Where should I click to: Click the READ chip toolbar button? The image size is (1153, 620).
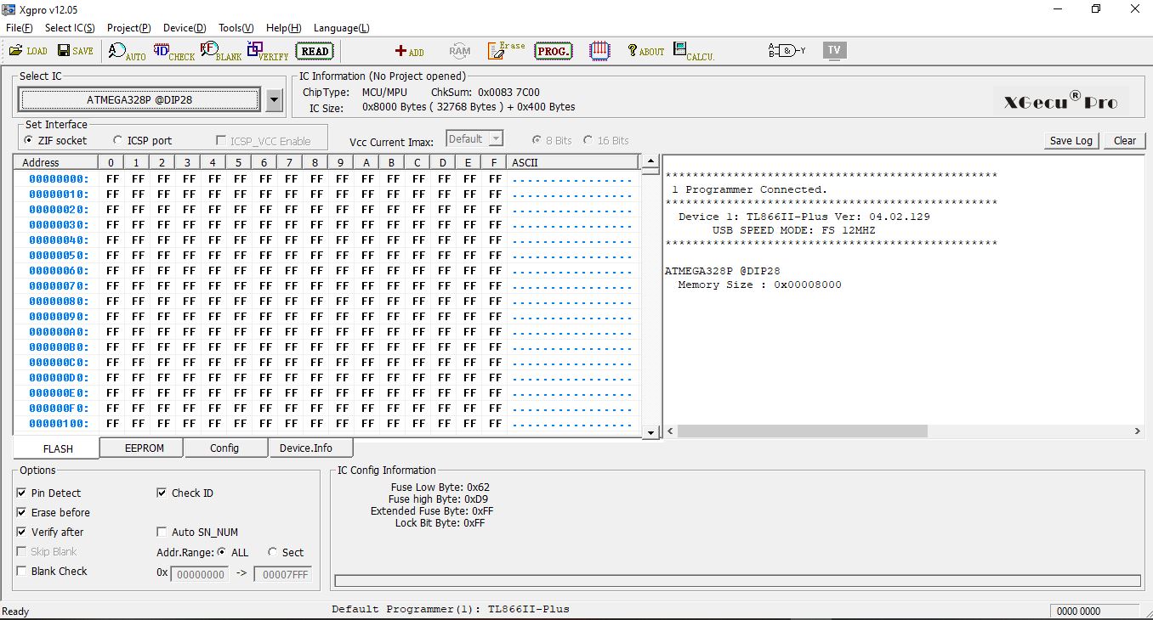click(x=315, y=51)
